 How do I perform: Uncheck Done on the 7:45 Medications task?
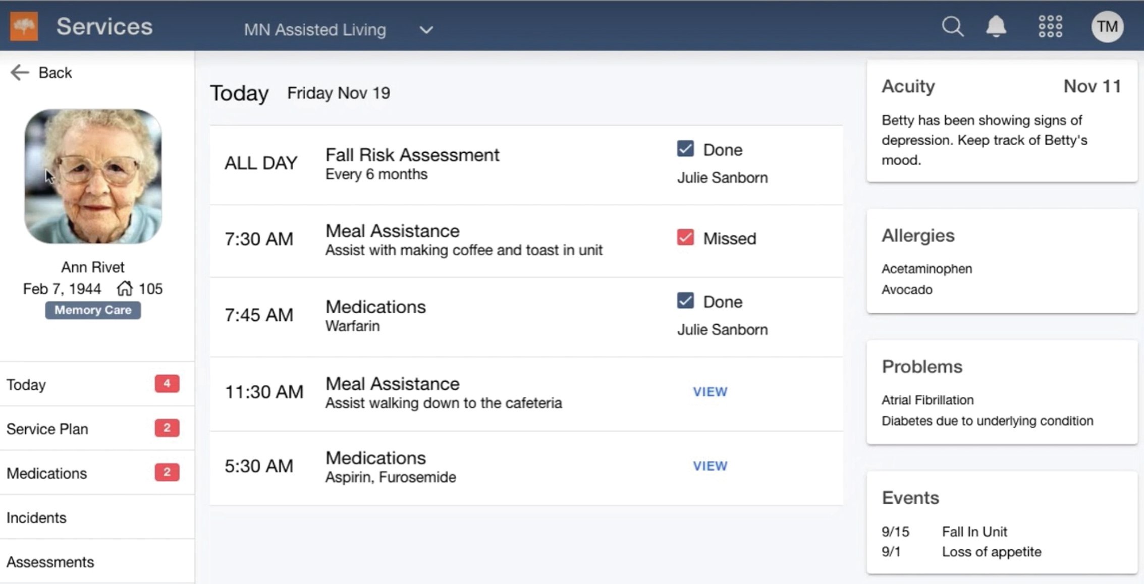point(685,301)
